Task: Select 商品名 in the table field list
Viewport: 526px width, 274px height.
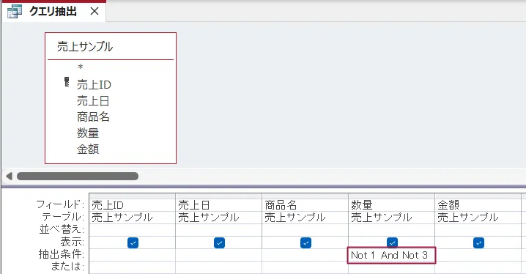Action: click(93, 117)
